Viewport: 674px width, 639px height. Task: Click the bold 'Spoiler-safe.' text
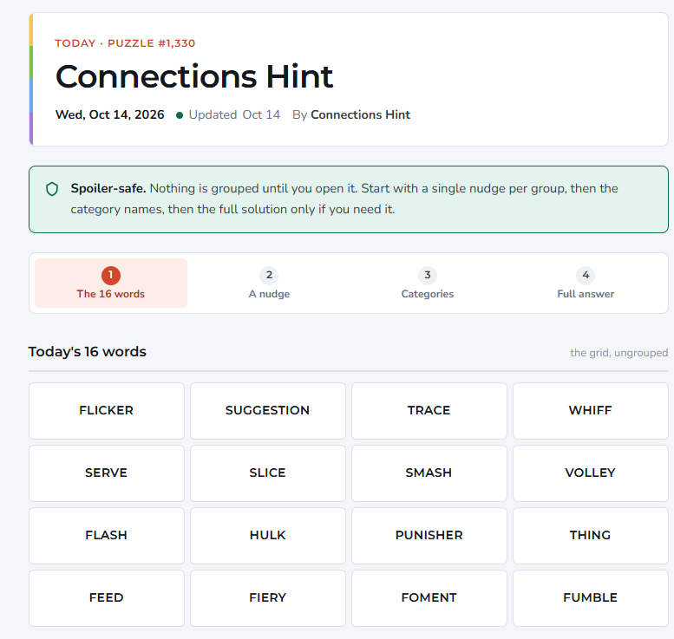coord(108,189)
